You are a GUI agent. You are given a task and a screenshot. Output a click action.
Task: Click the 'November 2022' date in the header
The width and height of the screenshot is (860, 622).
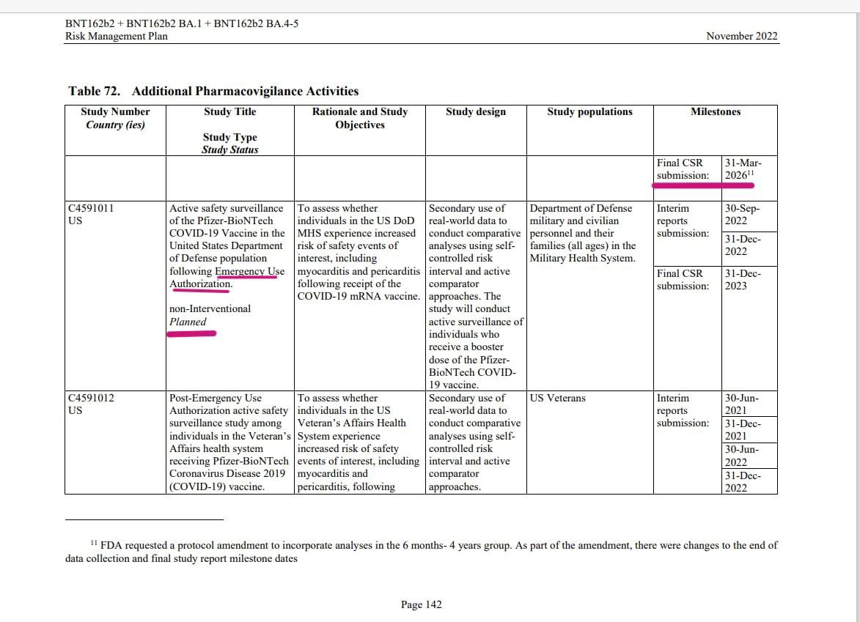741,36
